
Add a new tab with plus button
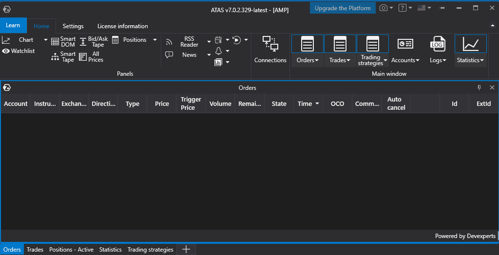[186, 250]
